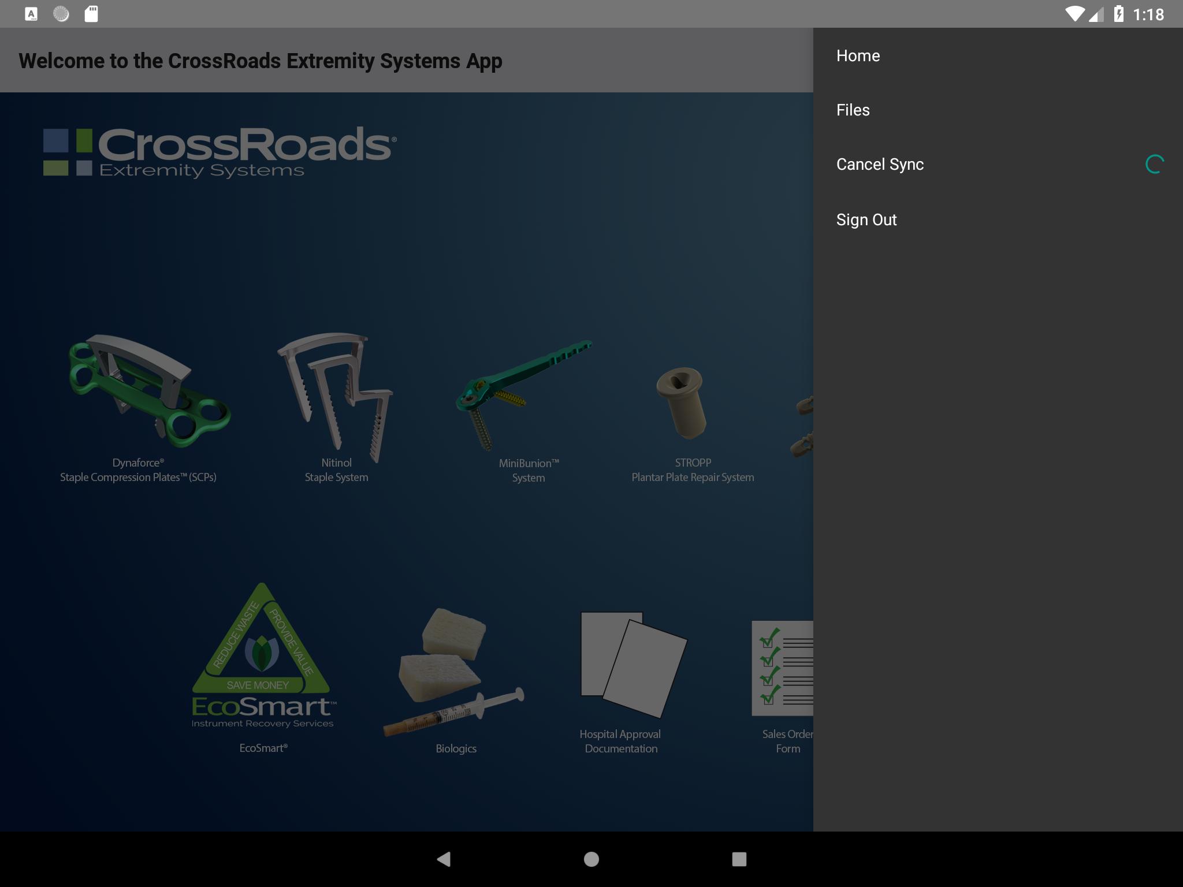Open the Nitinol Staple System product
Image resolution: width=1183 pixels, height=887 pixels.
[x=336, y=407]
